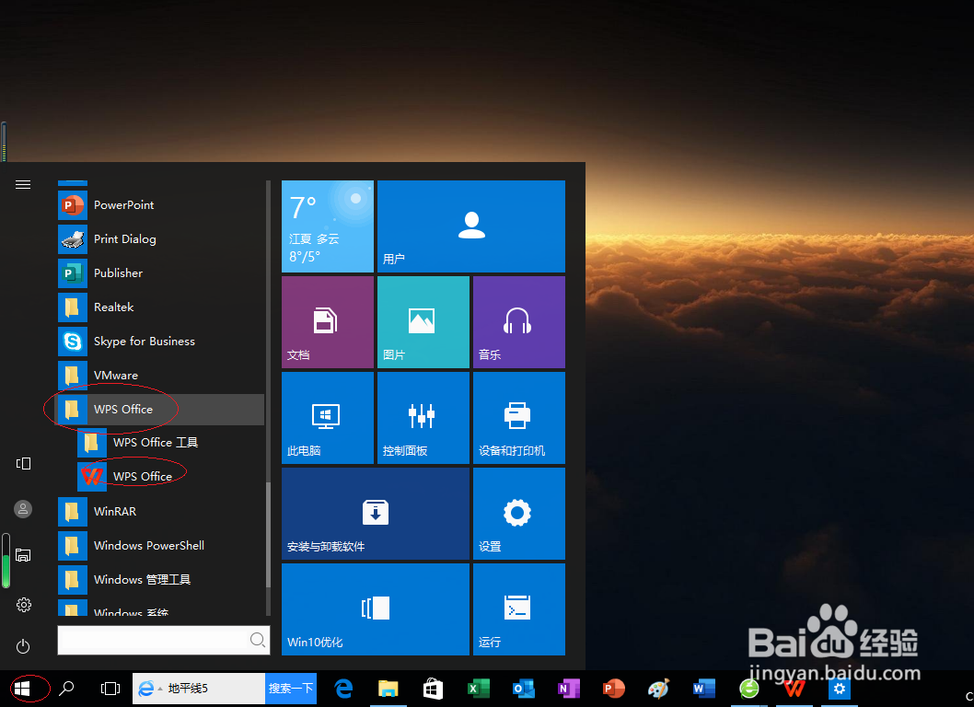Expand the Start menu hamburger button

click(23, 184)
